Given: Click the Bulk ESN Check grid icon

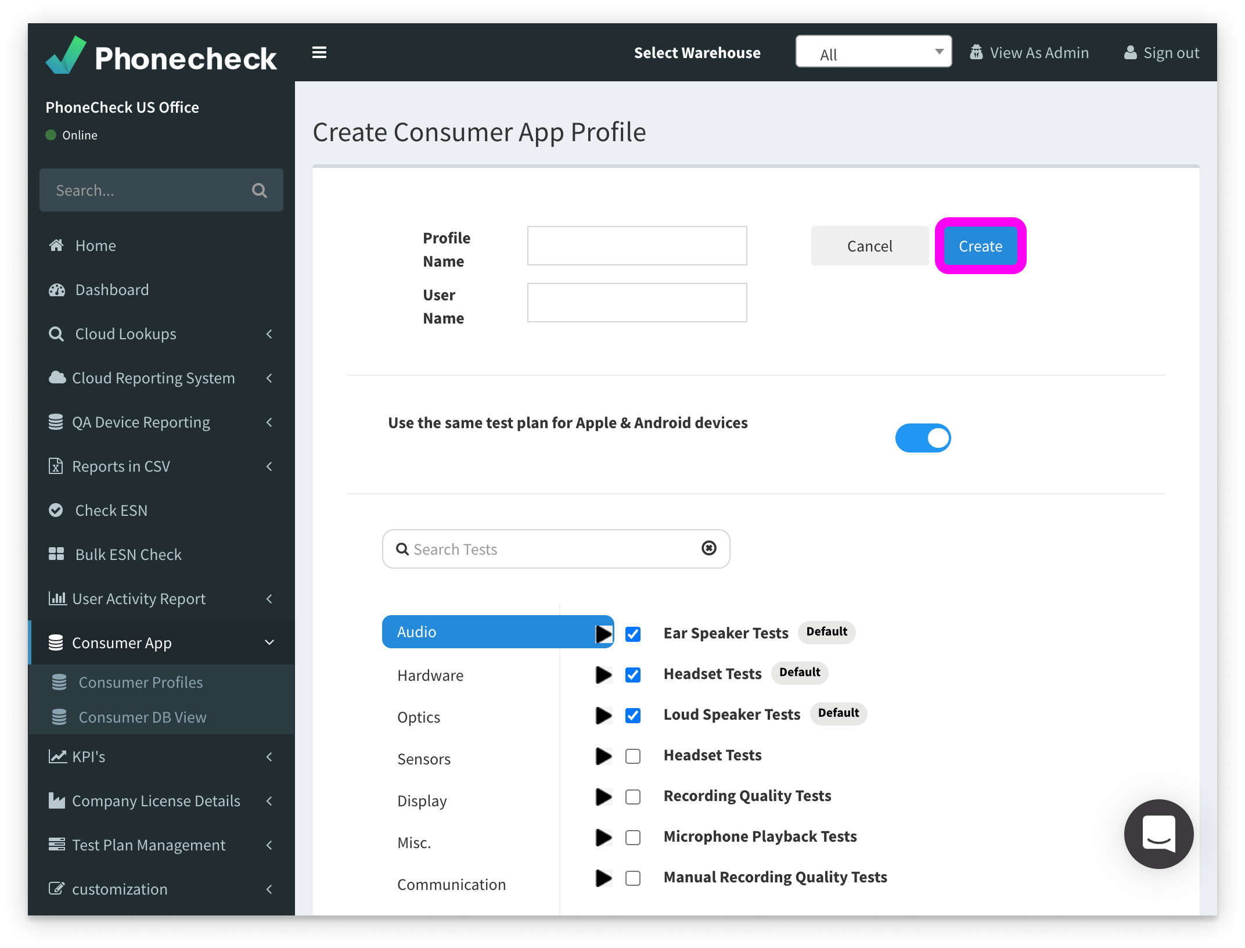Looking at the screenshot, I should 56,554.
